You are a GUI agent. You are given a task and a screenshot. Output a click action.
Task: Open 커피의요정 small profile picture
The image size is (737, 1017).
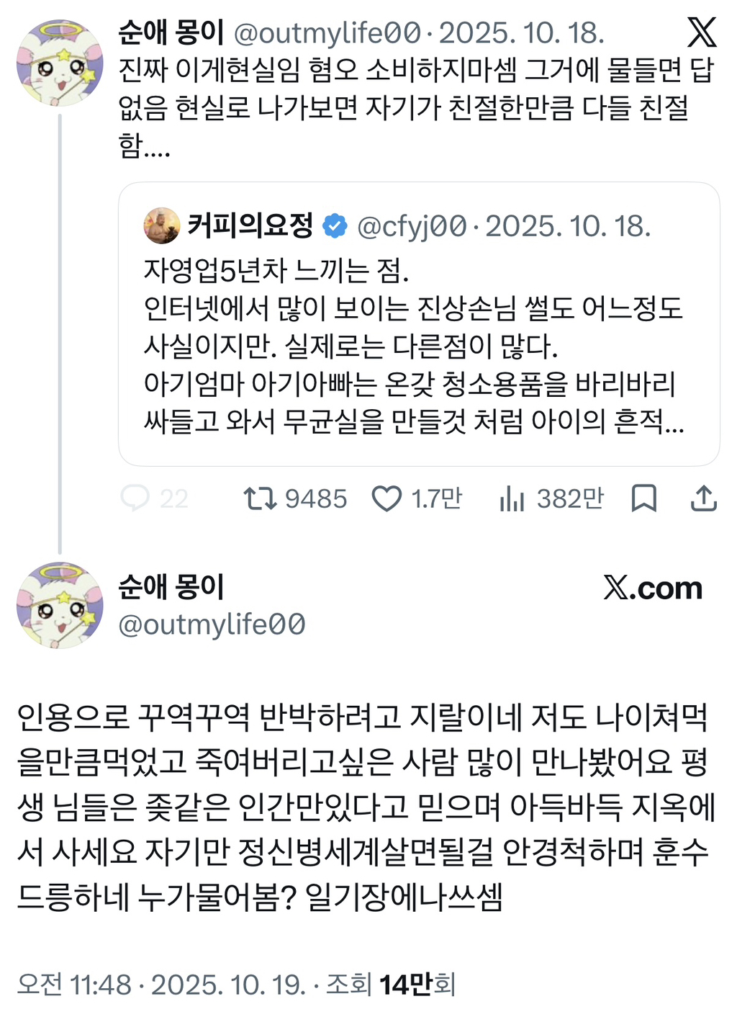[162, 225]
